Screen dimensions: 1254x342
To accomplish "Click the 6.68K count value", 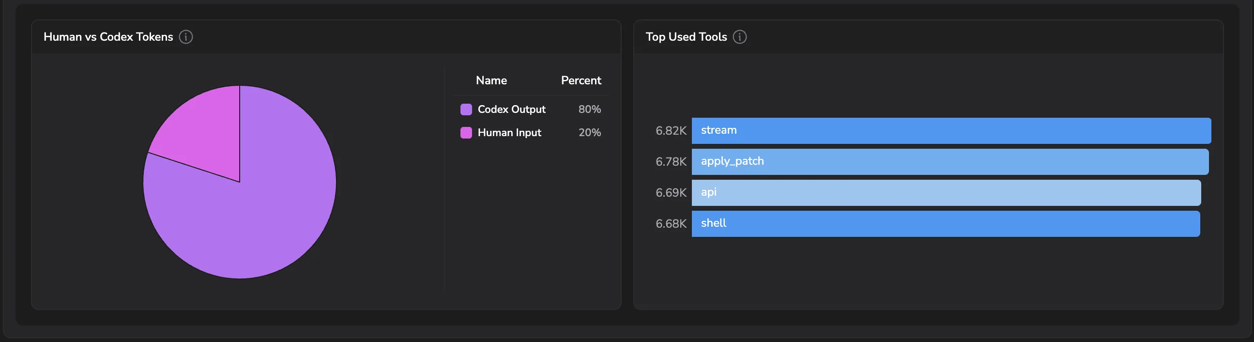I will tap(670, 224).
